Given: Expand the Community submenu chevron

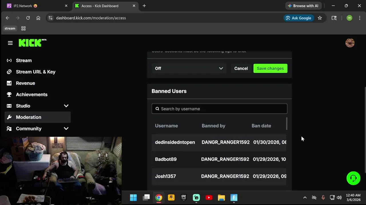Looking at the screenshot, I should tap(66, 129).
